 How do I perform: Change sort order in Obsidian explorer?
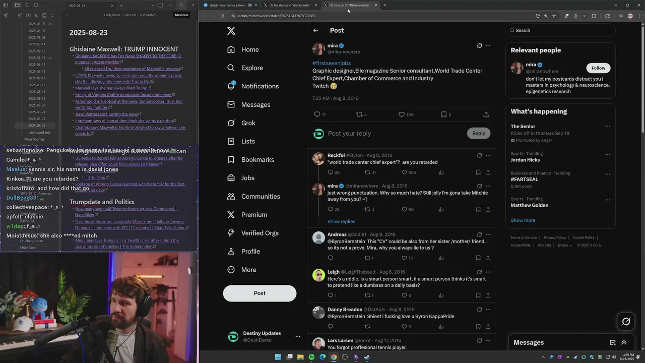point(36,15)
